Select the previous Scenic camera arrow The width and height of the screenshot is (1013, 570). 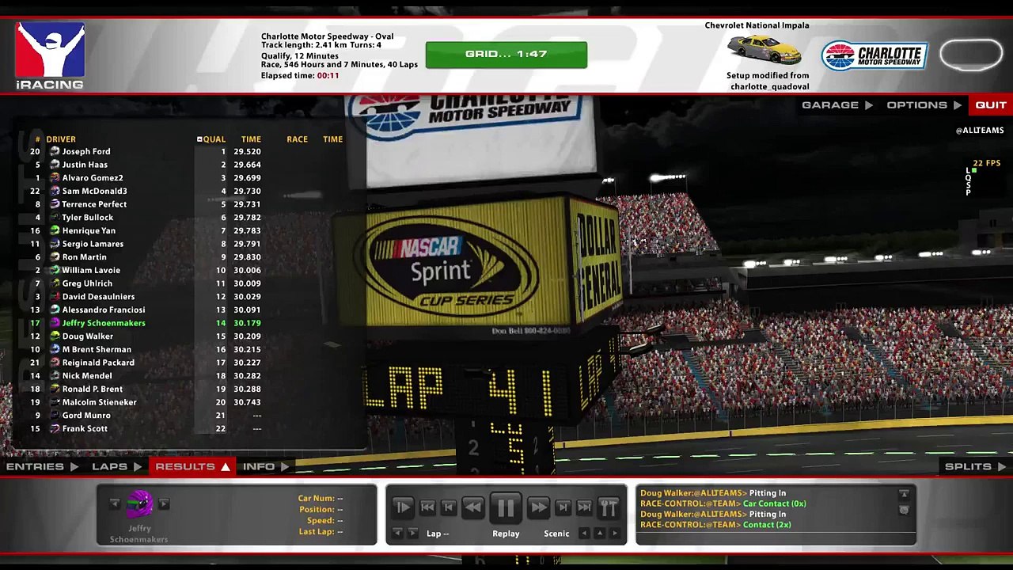tap(584, 533)
